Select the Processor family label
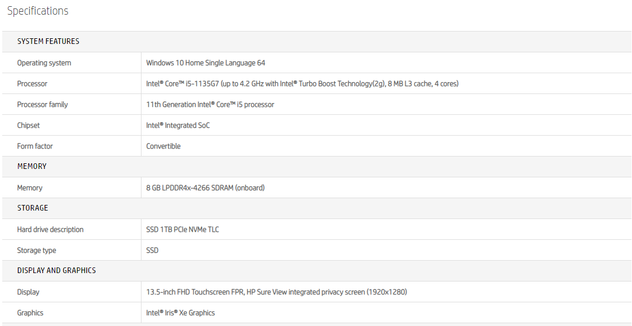632x326 pixels. tap(42, 105)
